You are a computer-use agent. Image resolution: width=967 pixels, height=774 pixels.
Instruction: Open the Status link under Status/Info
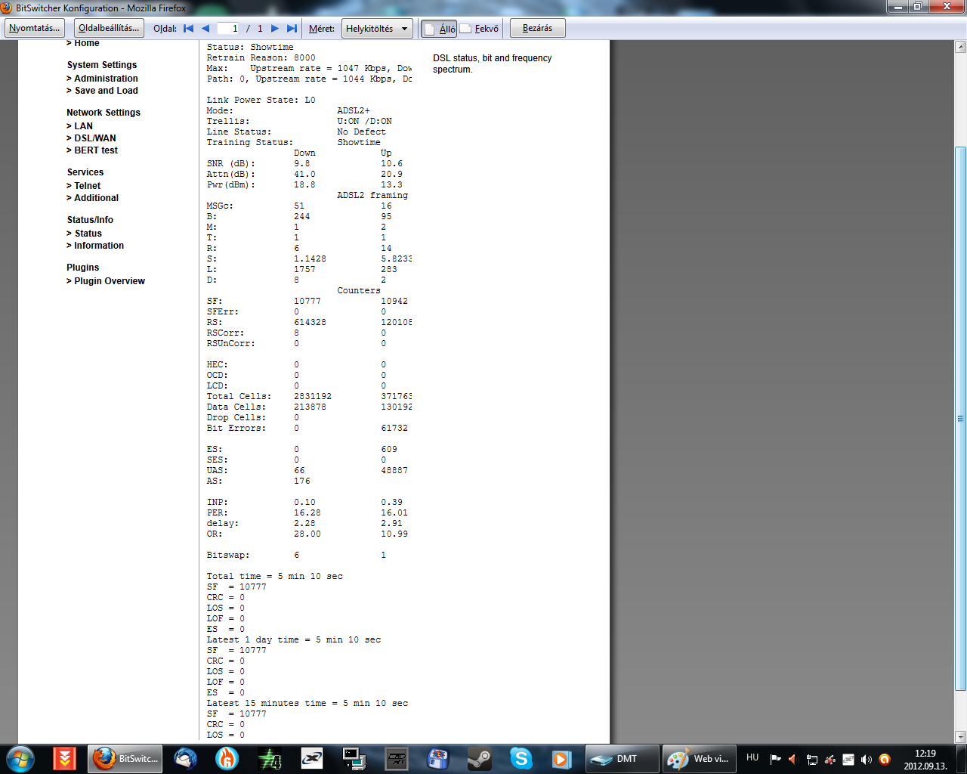click(x=88, y=234)
